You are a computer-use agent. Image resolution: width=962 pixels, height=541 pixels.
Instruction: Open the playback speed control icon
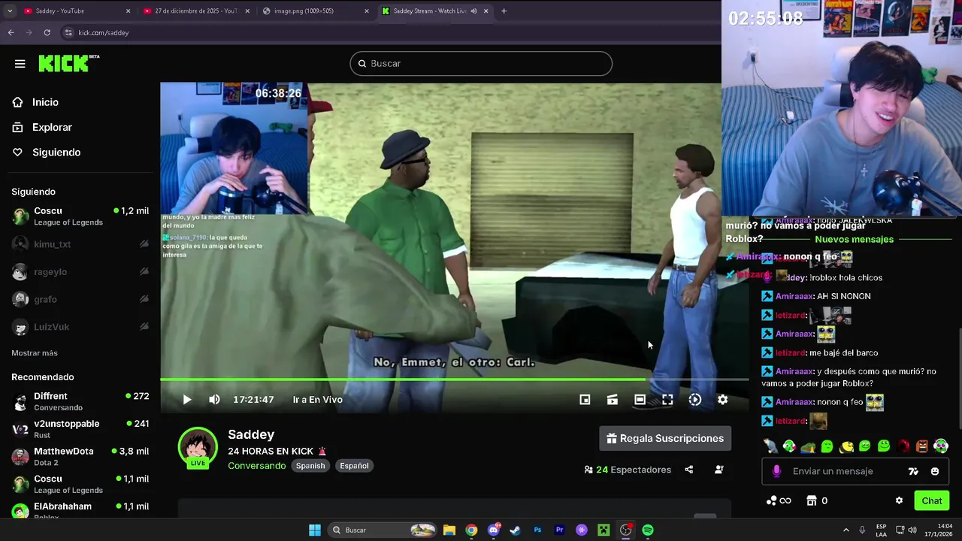click(x=695, y=400)
